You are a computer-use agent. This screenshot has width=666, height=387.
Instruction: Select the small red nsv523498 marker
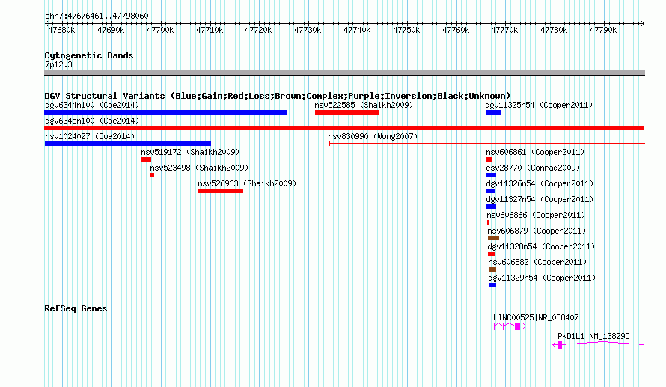(152, 175)
